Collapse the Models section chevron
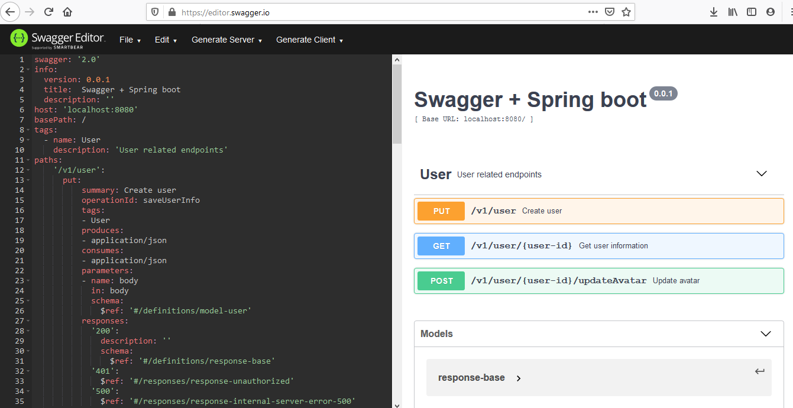The width and height of the screenshot is (793, 408). [765, 334]
